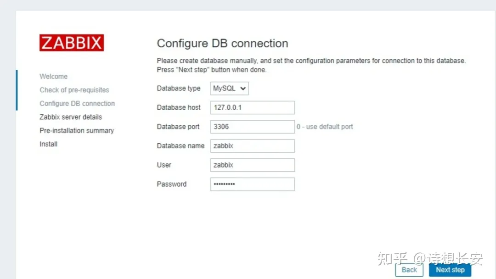The width and height of the screenshot is (496, 279).
Task: Click the Database host input field
Action: point(252,108)
